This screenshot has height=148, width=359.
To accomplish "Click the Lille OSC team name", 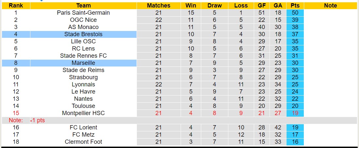I will click(83, 41).
